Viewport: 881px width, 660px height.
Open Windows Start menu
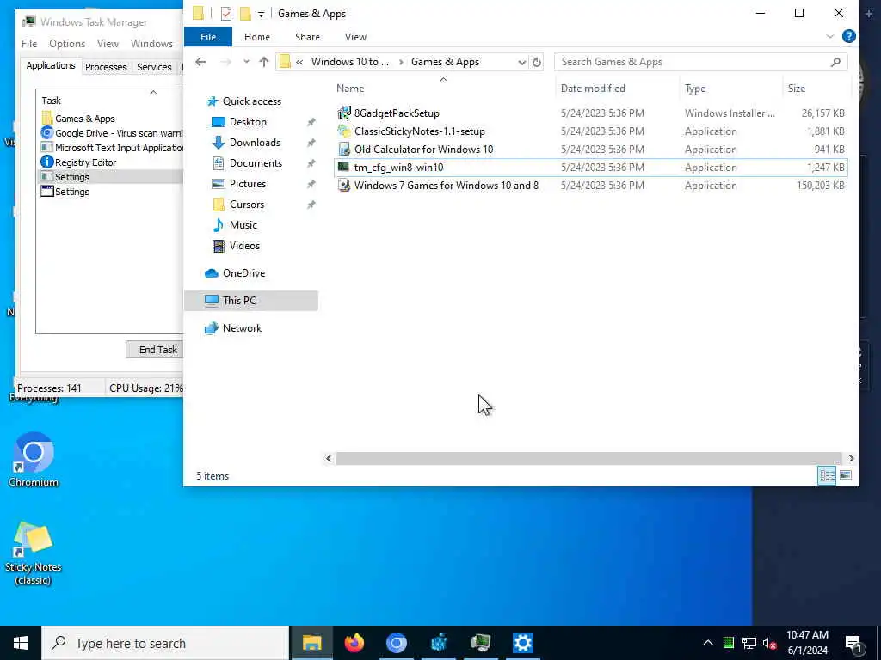click(21, 643)
